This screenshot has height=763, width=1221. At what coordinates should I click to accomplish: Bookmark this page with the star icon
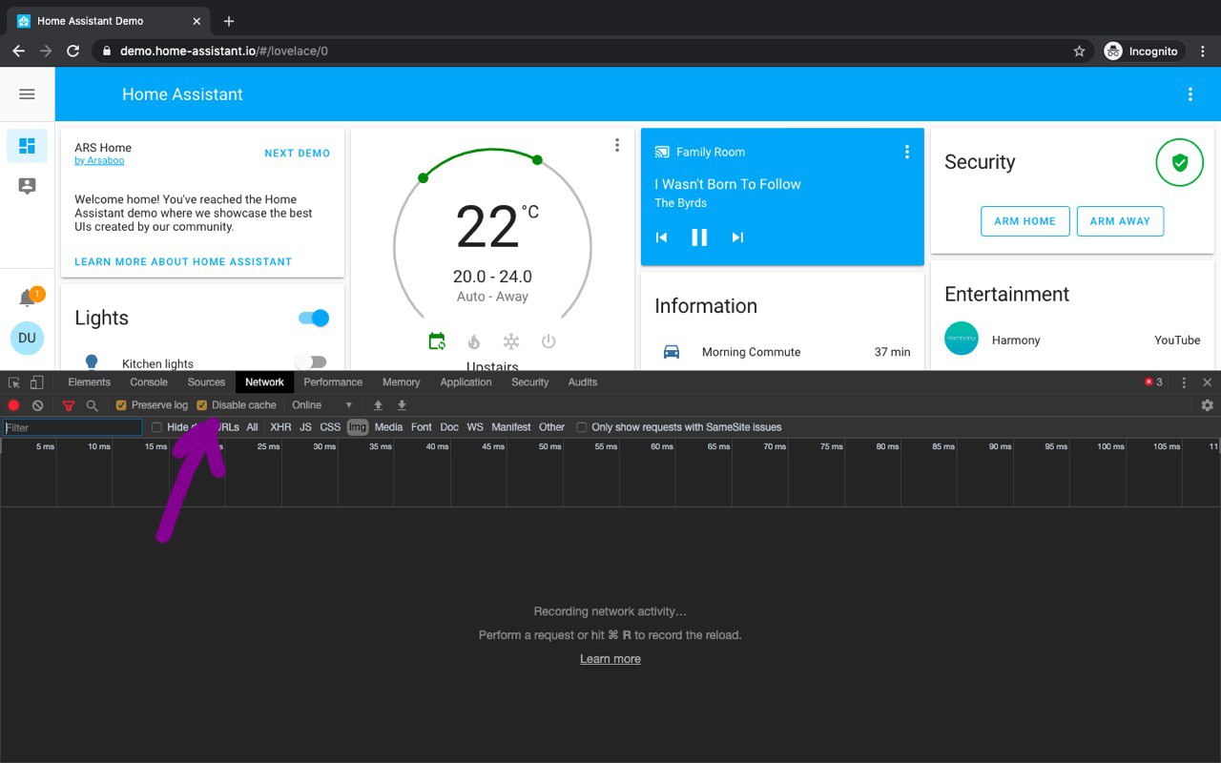pyautogui.click(x=1079, y=52)
